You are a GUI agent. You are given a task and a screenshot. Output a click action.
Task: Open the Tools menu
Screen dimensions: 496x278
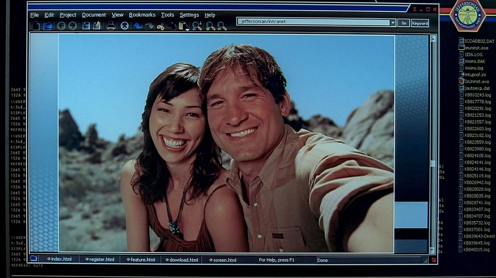pyautogui.click(x=168, y=15)
